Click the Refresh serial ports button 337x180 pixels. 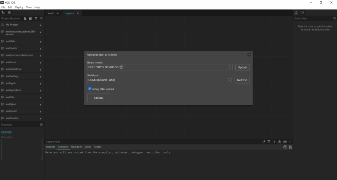[x=242, y=80]
